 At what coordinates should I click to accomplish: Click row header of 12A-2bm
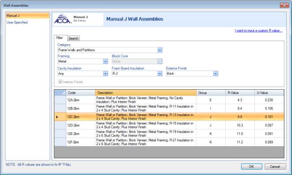click(60, 100)
